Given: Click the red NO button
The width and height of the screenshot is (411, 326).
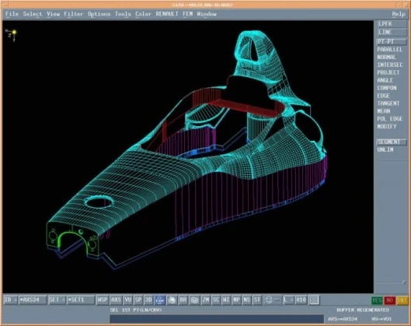Looking at the screenshot, I should pyautogui.click(x=389, y=300).
